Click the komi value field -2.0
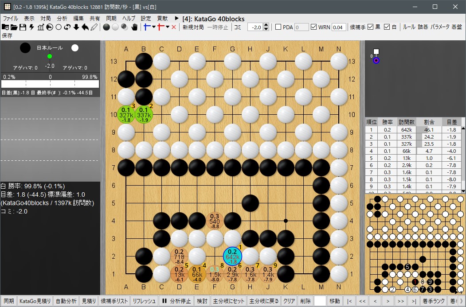The image size is (466, 307). [x=255, y=27]
